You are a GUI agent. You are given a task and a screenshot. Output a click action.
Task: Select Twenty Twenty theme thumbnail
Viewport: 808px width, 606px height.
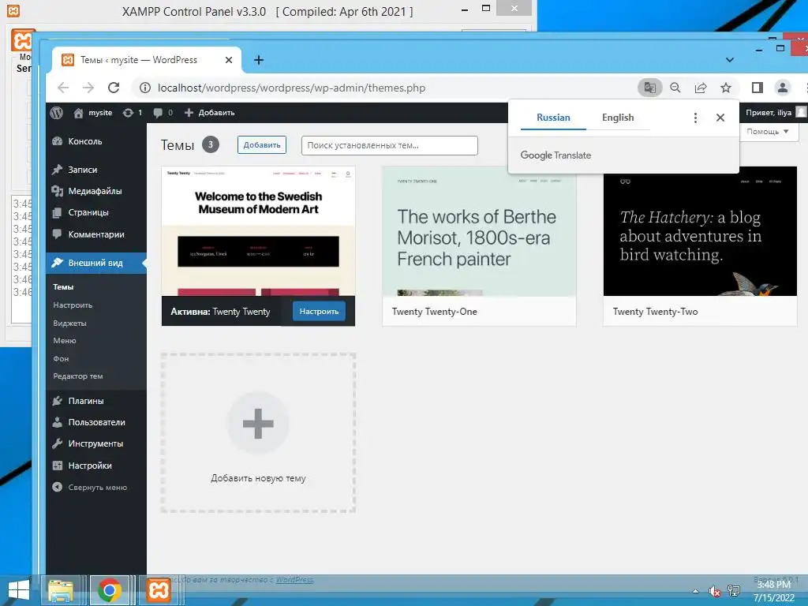click(258, 231)
